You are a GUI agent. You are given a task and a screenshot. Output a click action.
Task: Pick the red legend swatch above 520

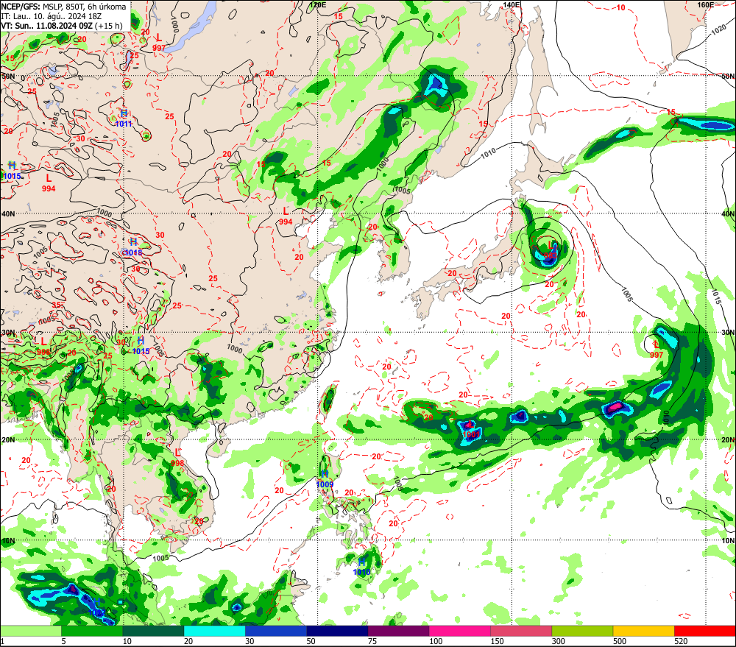[x=704, y=631]
